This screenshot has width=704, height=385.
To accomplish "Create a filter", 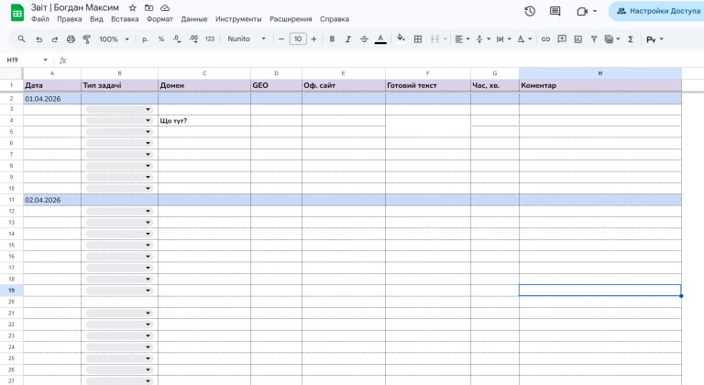I will (x=594, y=39).
